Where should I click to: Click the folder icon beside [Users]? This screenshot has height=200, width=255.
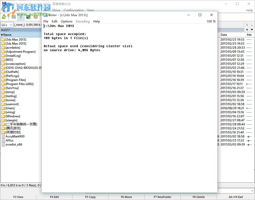click(x=3, y=108)
